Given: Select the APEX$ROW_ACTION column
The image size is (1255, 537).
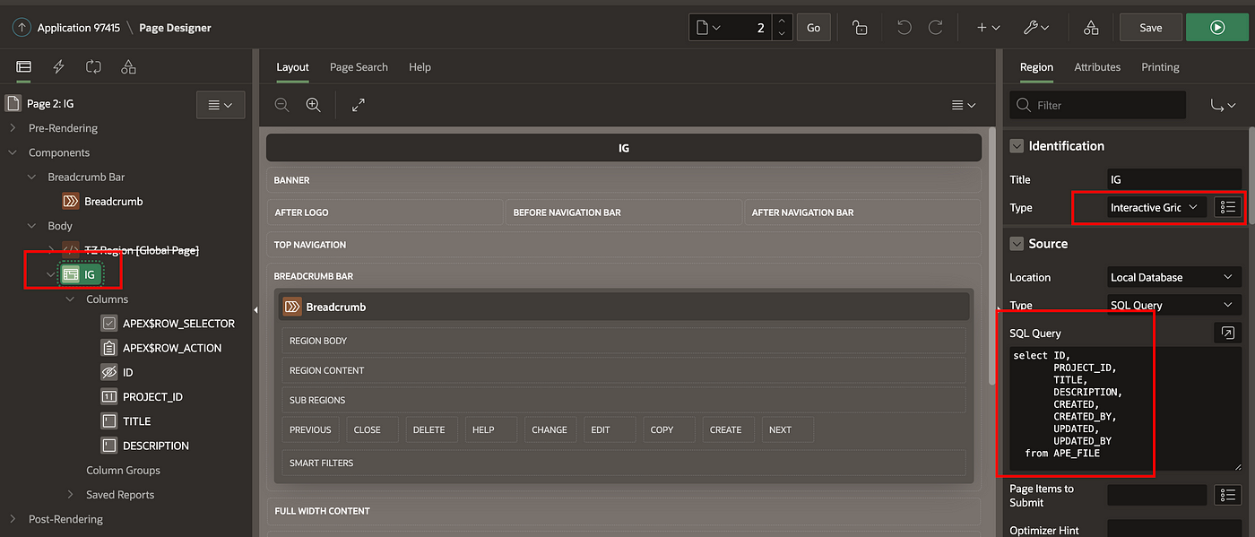Looking at the screenshot, I should click(x=172, y=348).
